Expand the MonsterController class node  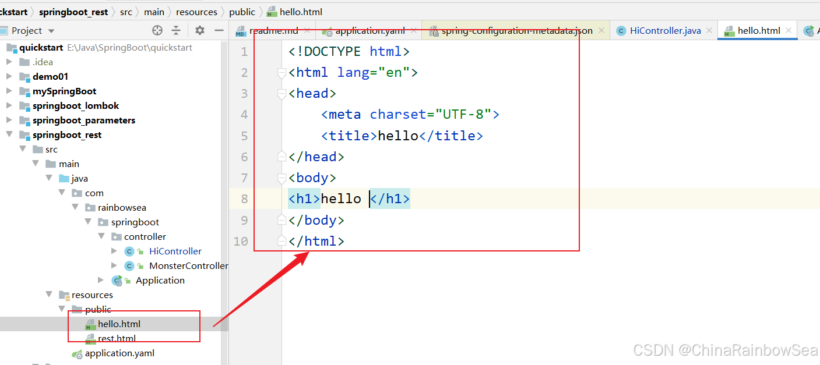pos(114,266)
